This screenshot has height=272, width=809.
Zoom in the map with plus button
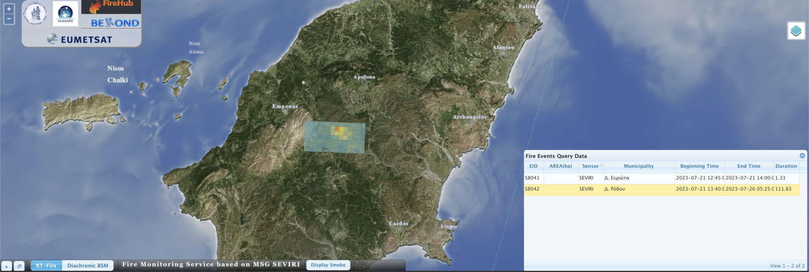(x=9, y=9)
